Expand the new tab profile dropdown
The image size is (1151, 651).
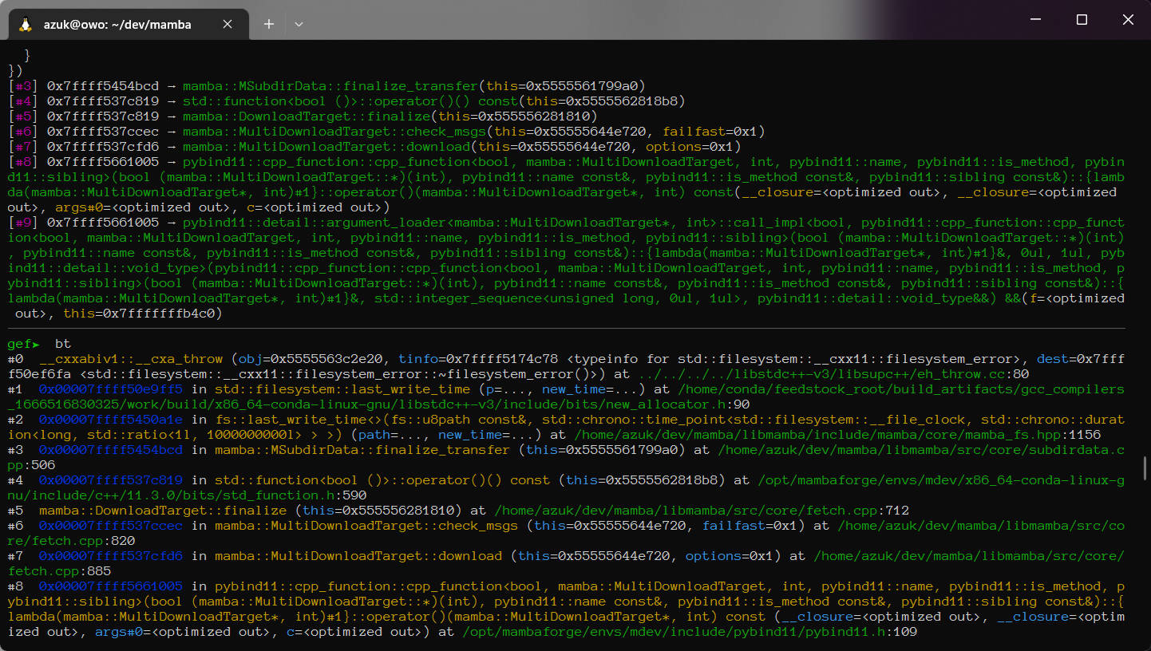[x=299, y=25]
